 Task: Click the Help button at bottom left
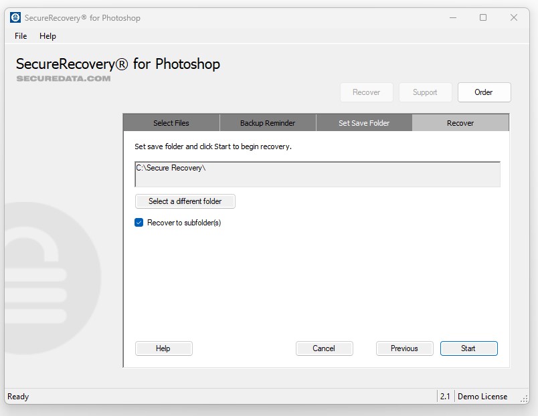(163, 348)
